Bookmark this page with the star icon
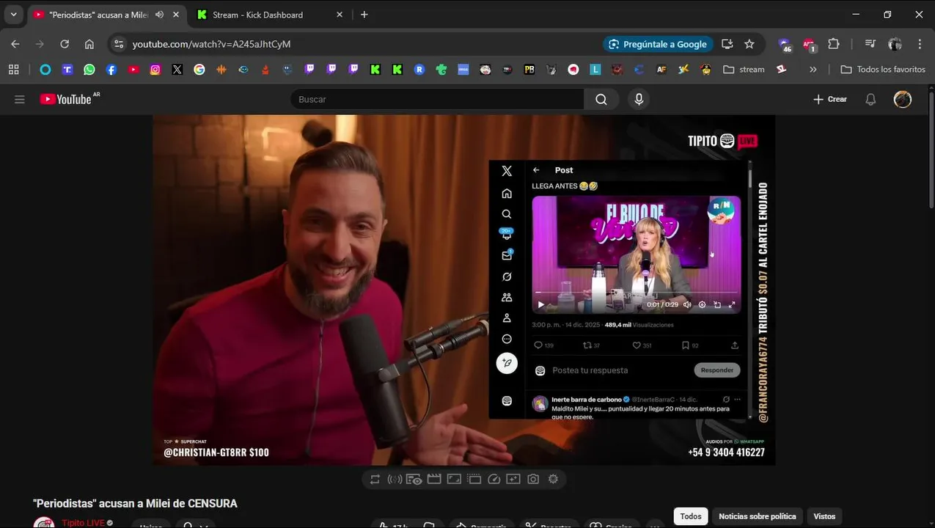This screenshot has height=528, width=935. (749, 44)
